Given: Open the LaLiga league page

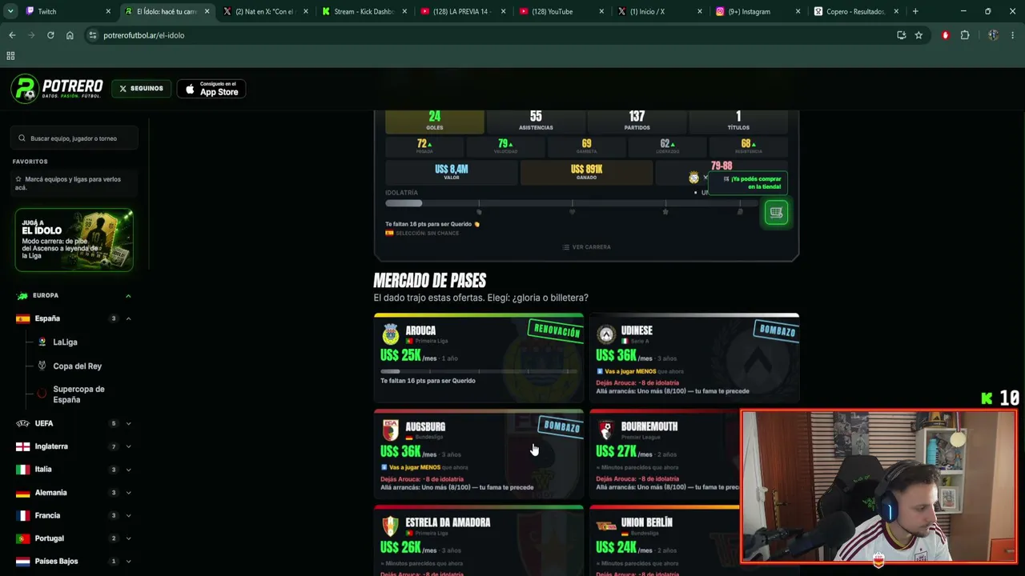Looking at the screenshot, I should click(x=65, y=342).
